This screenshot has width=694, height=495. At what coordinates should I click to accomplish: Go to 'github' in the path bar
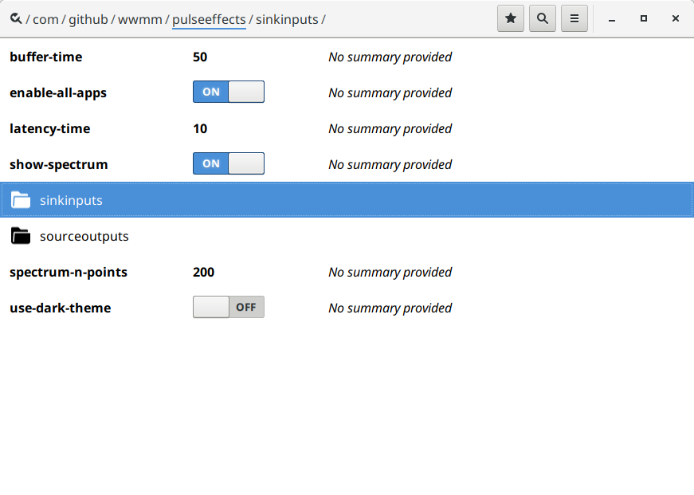click(x=88, y=19)
